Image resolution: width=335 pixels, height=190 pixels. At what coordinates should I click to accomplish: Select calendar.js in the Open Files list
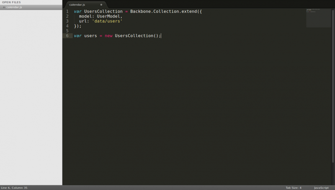point(14,7)
